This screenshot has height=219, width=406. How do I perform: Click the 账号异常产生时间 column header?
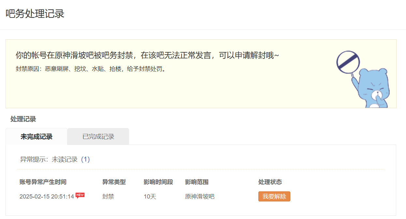coord(43,182)
